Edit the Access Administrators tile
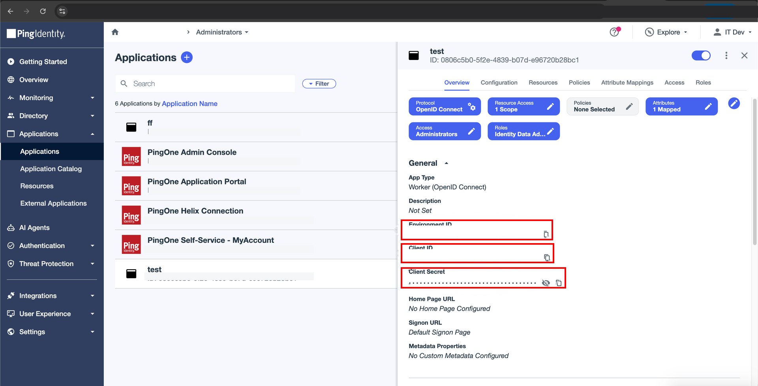This screenshot has height=386, width=758. [x=445, y=131]
